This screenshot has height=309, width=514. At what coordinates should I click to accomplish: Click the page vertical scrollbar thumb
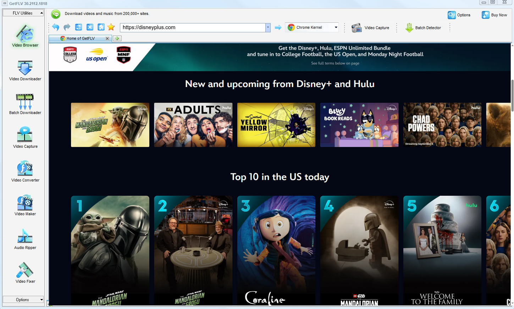[x=512, y=96]
